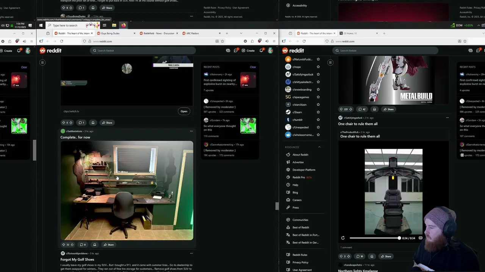Open notifications bell in middle window header

pos(261,51)
